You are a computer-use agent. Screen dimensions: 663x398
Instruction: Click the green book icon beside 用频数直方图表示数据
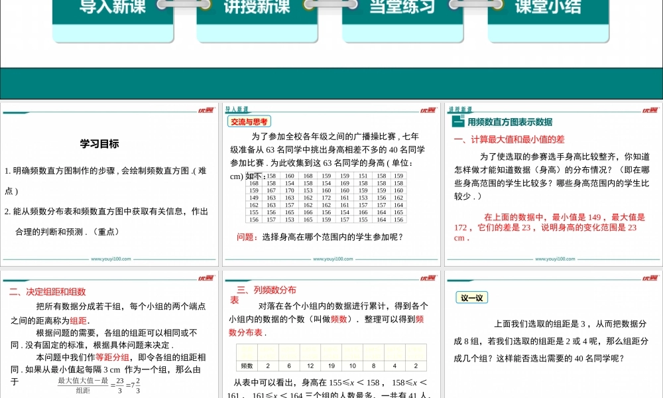(x=457, y=121)
